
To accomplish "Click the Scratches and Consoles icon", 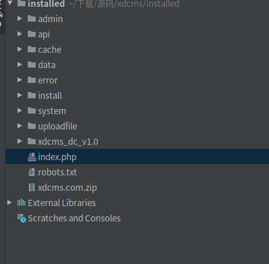I will click(22, 218).
